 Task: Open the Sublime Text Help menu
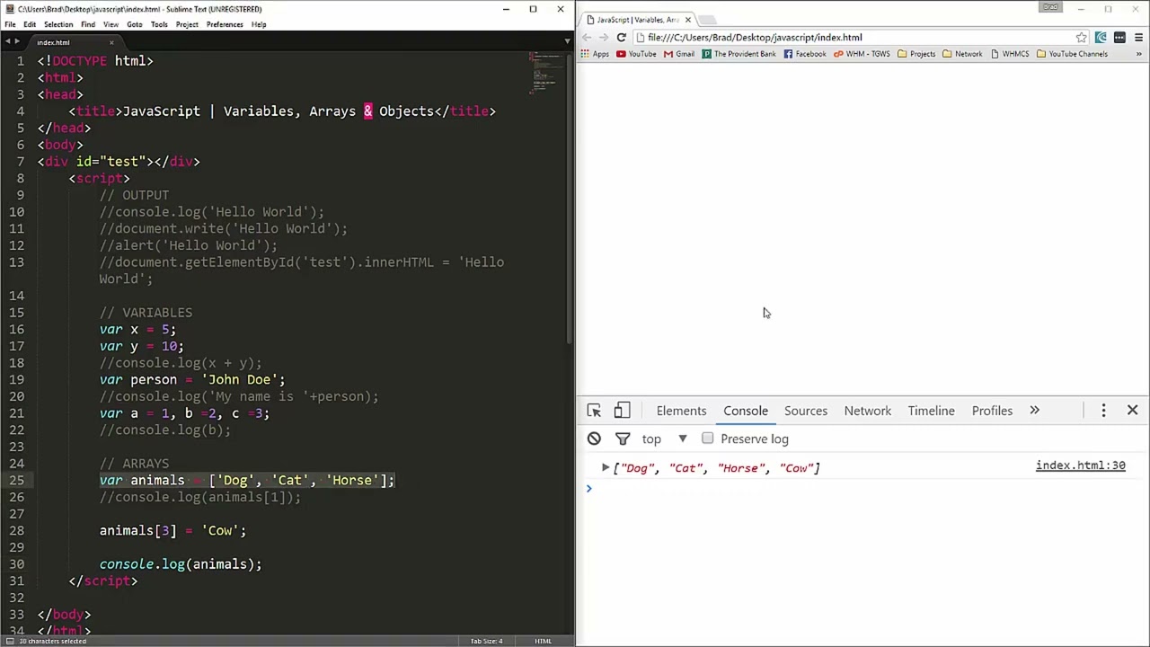click(x=259, y=24)
